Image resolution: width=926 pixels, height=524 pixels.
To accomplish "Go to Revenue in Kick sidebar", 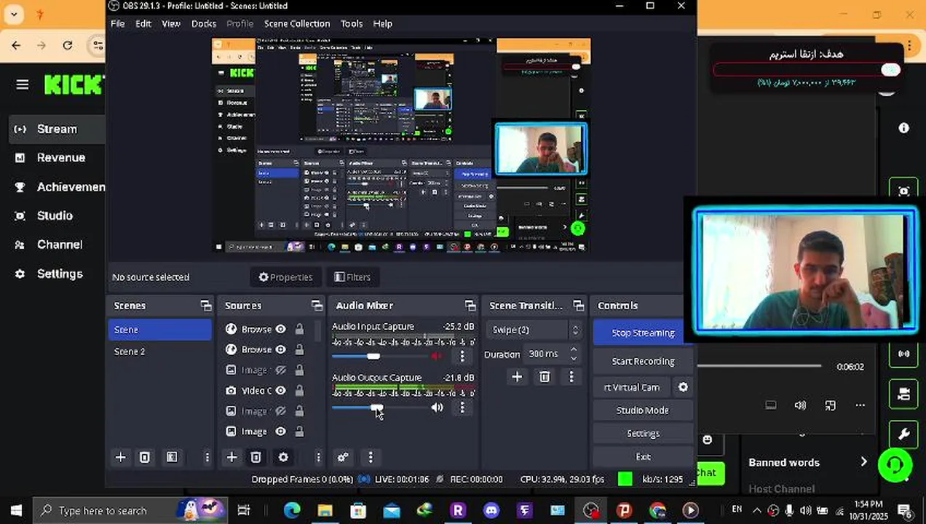I will [61, 157].
